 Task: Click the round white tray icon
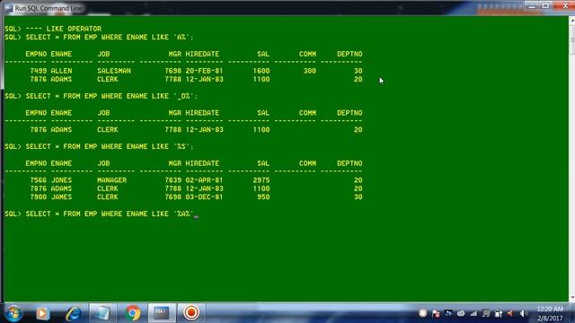[422, 313]
